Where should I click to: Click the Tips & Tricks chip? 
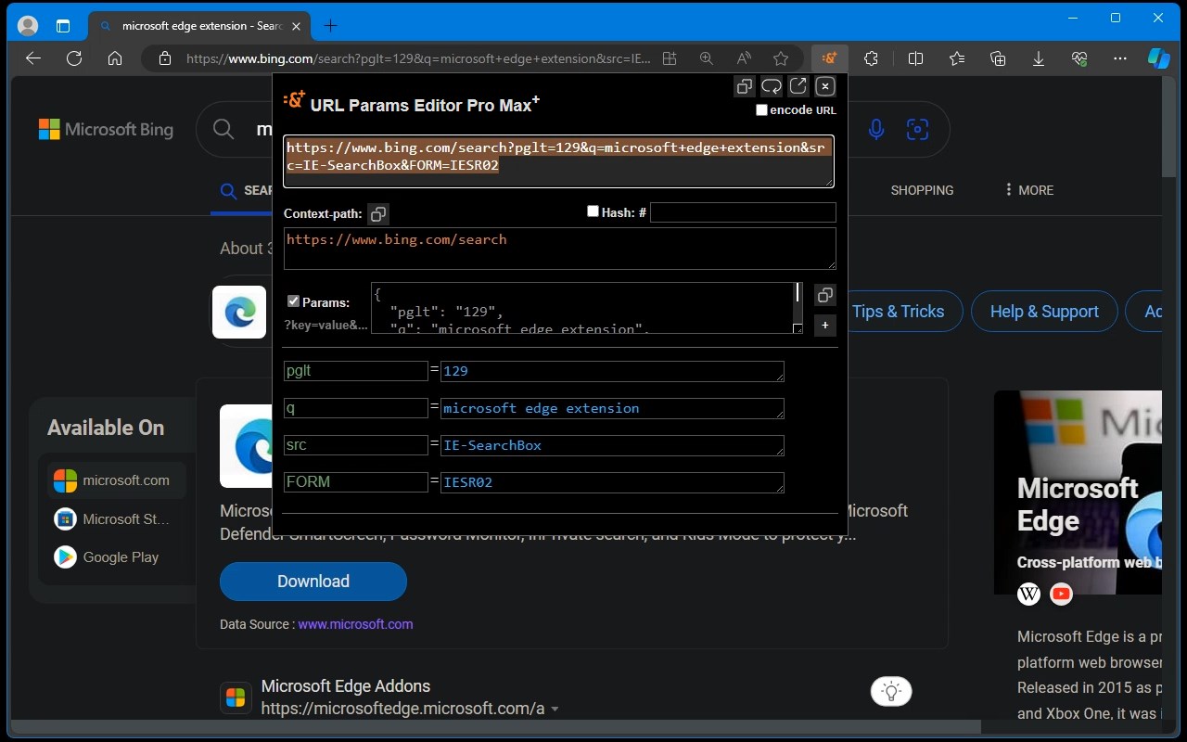coord(898,312)
